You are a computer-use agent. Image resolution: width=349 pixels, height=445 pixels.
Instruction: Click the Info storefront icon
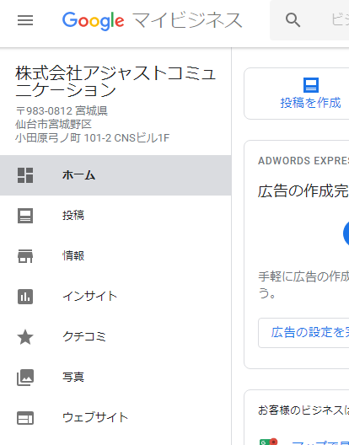point(25,256)
